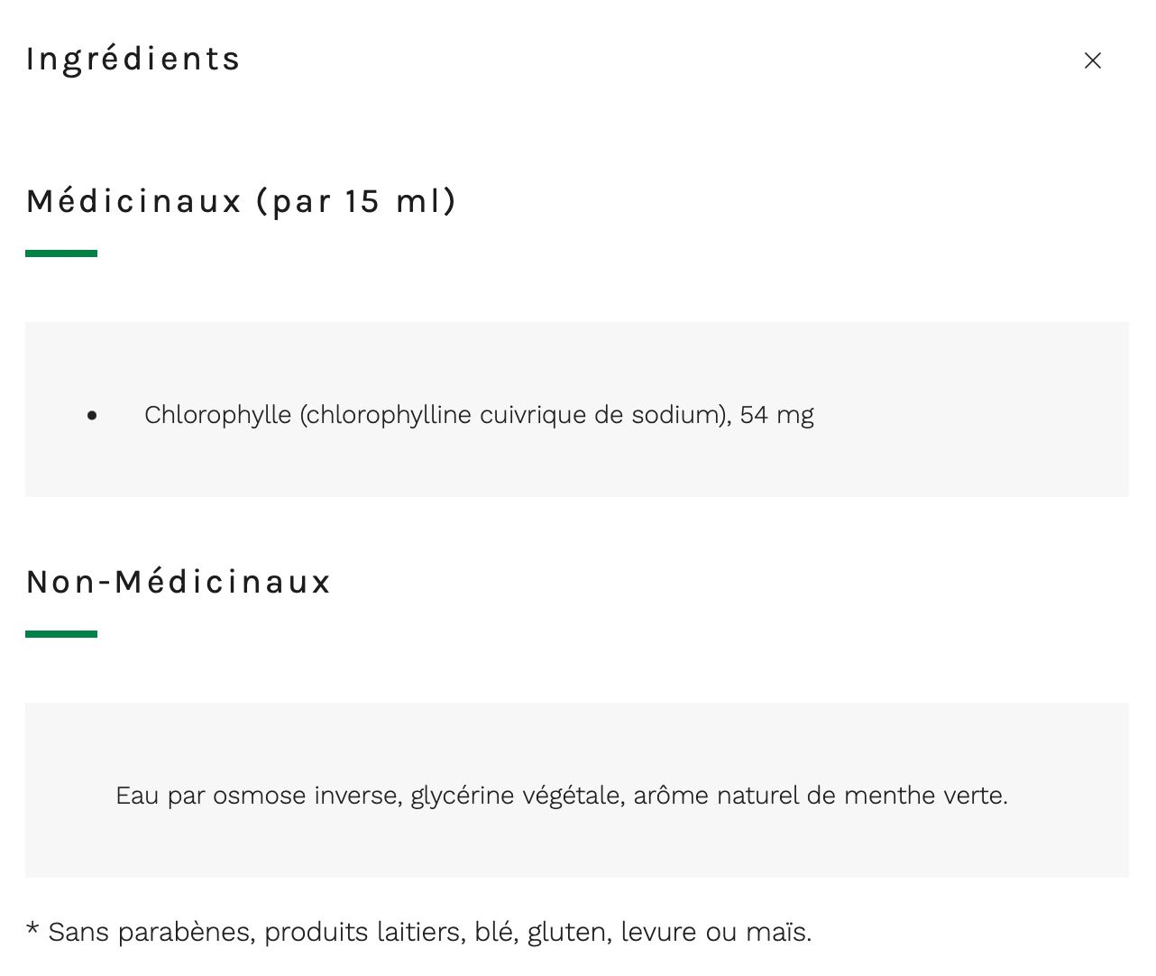1156x976 pixels.
Task: Click the green underline below Médicinaux
Action: click(x=60, y=253)
